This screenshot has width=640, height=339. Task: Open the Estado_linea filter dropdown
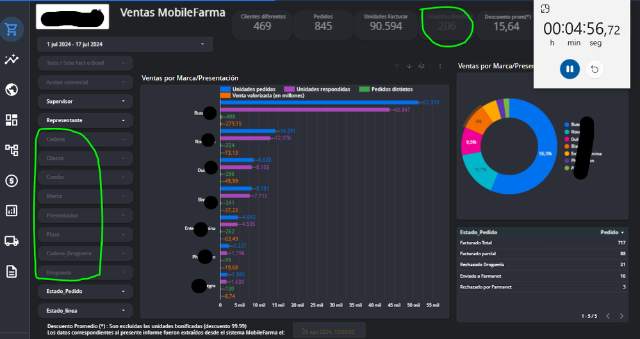tap(85, 311)
